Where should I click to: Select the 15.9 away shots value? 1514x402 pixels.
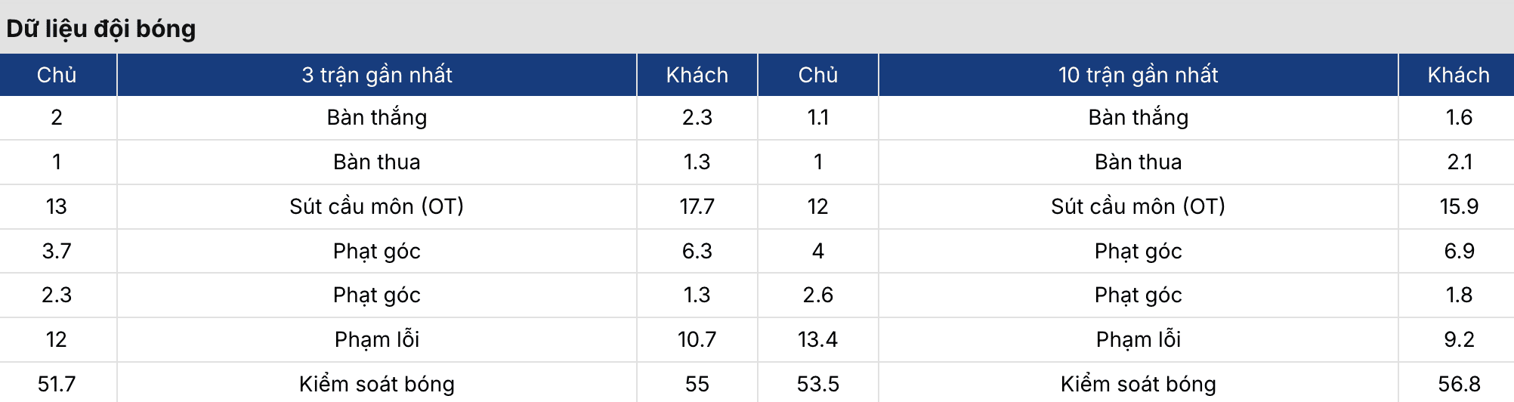[1459, 206]
